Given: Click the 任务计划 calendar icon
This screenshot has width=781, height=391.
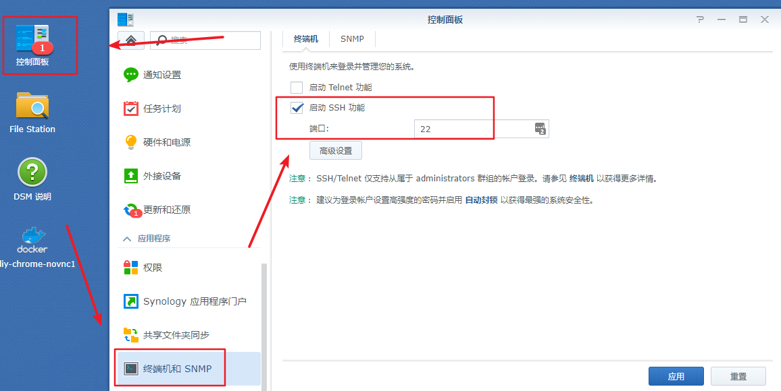Looking at the screenshot, I should pos(130,109).
